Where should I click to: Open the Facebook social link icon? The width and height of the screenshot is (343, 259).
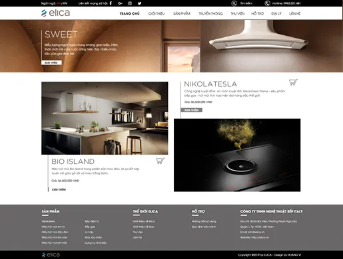[x=111, y=3]
